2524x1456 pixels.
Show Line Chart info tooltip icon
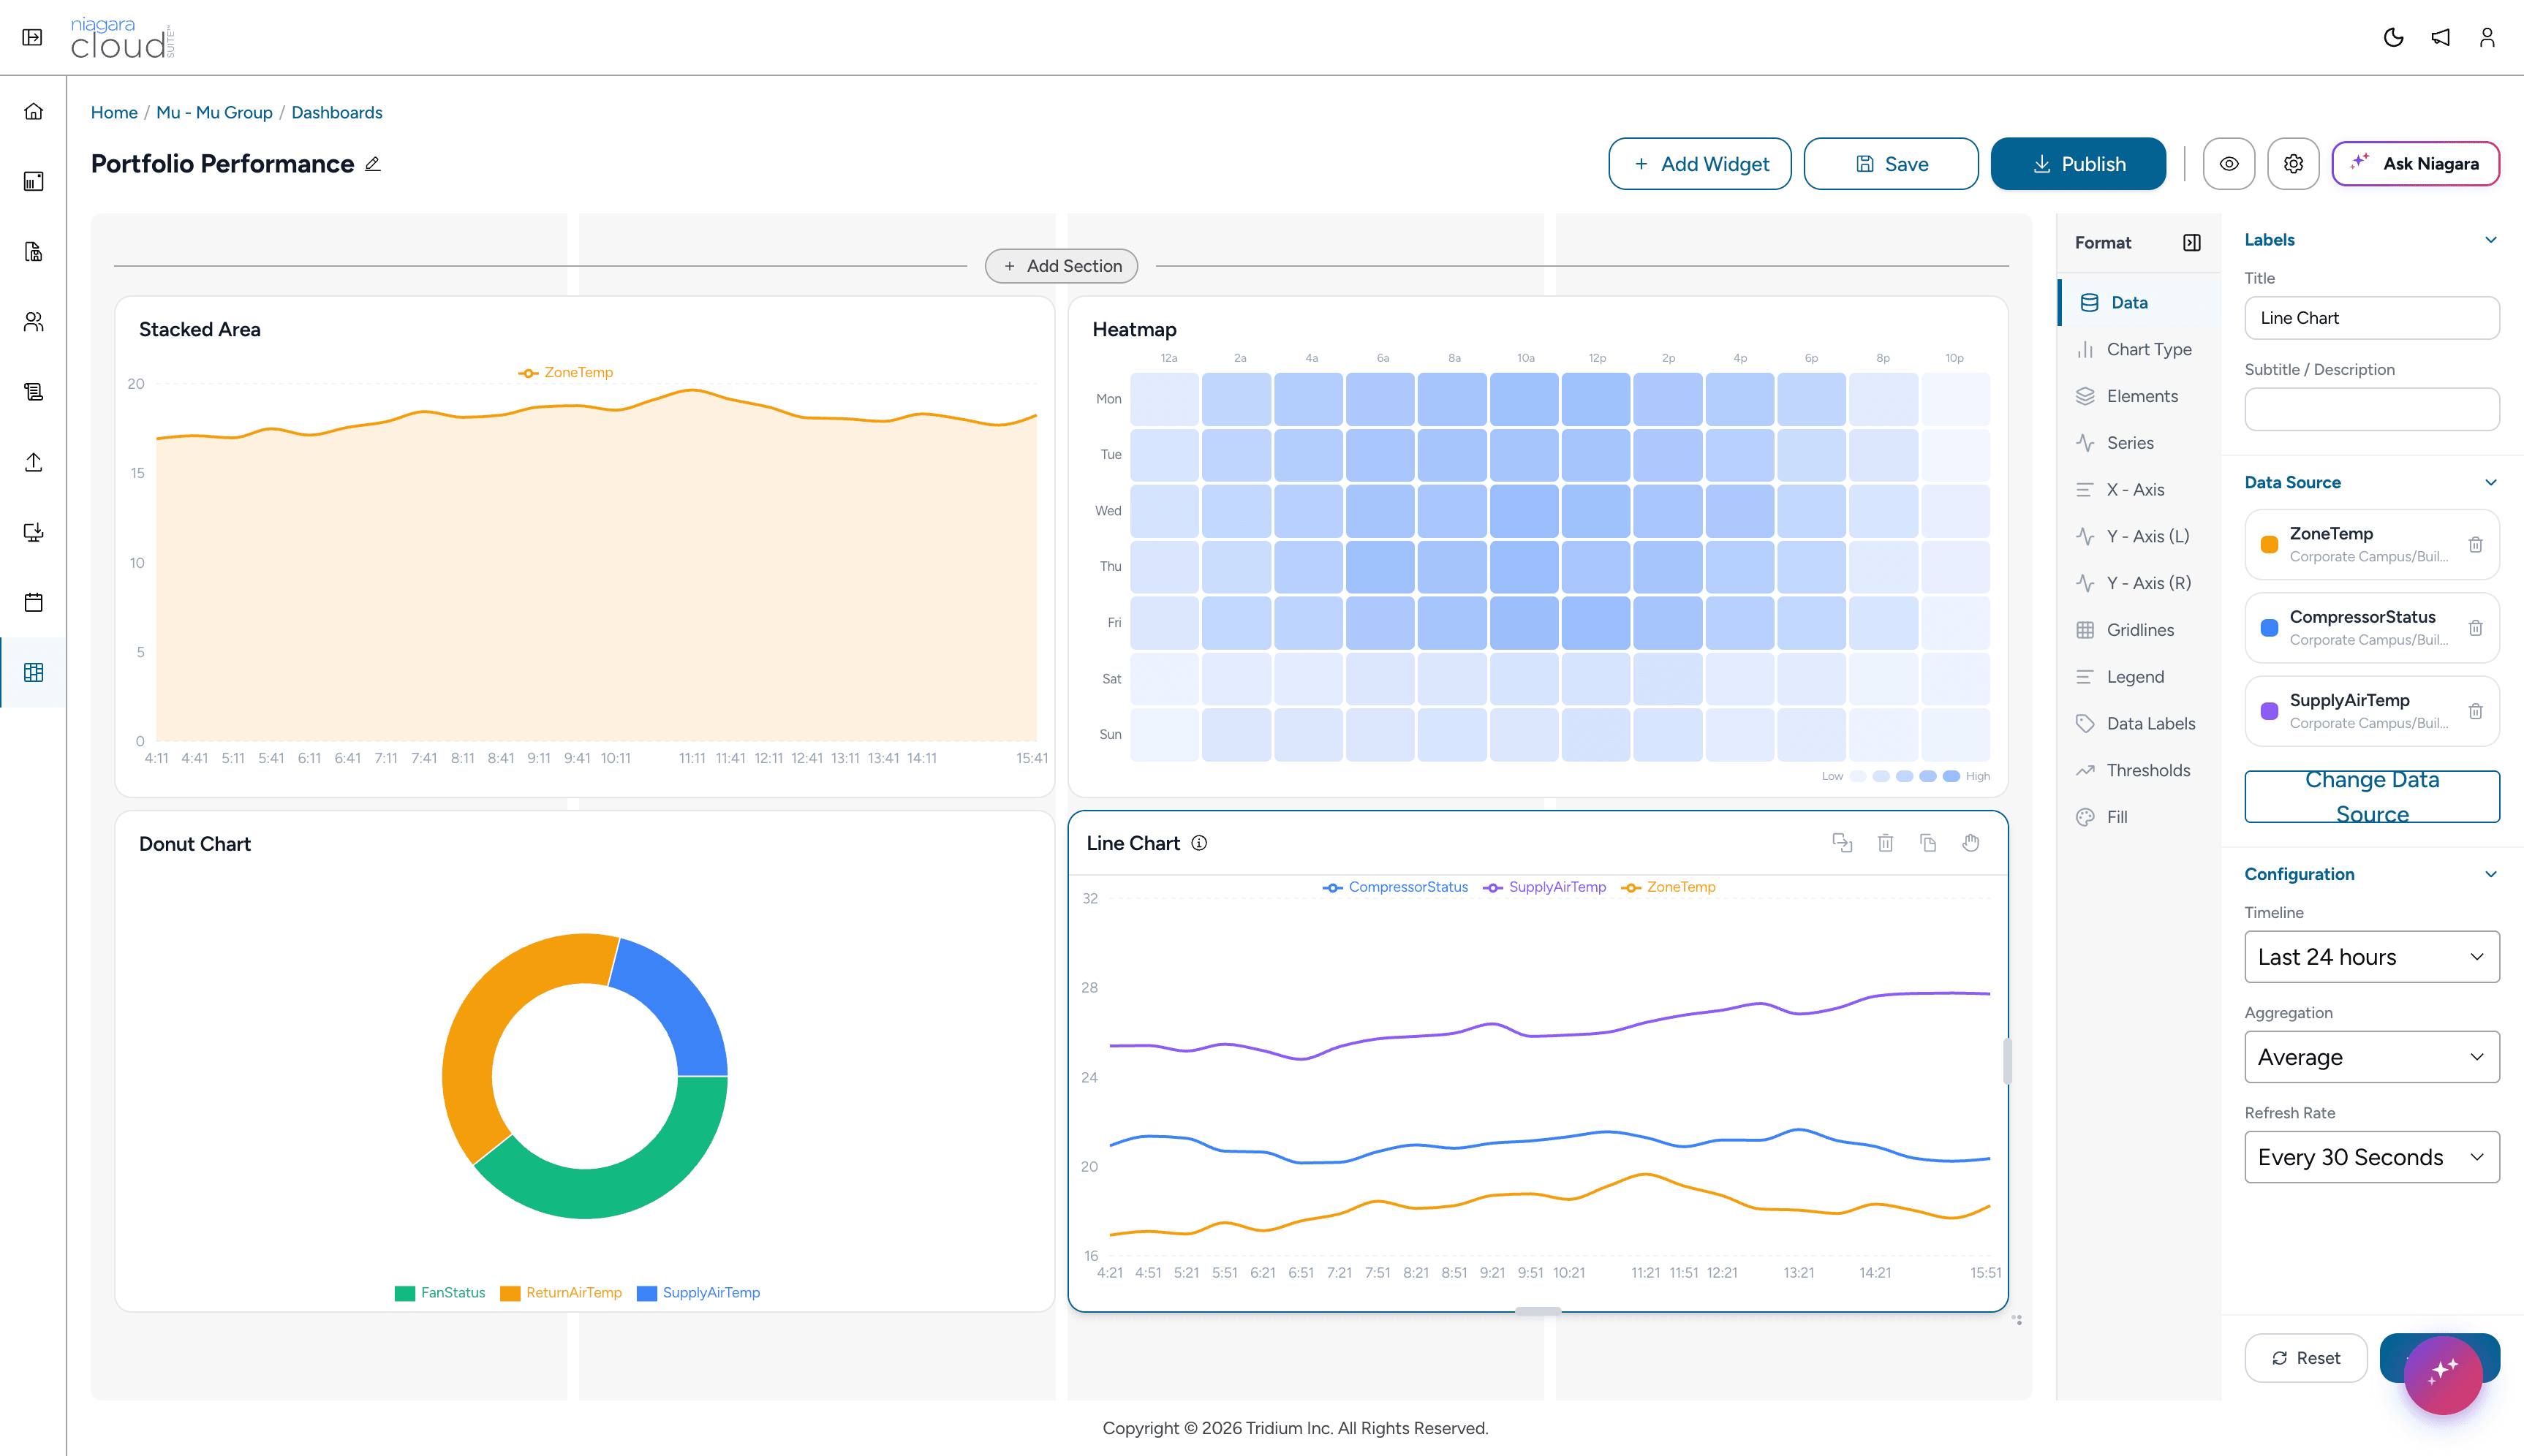[x=1199, y=843]
